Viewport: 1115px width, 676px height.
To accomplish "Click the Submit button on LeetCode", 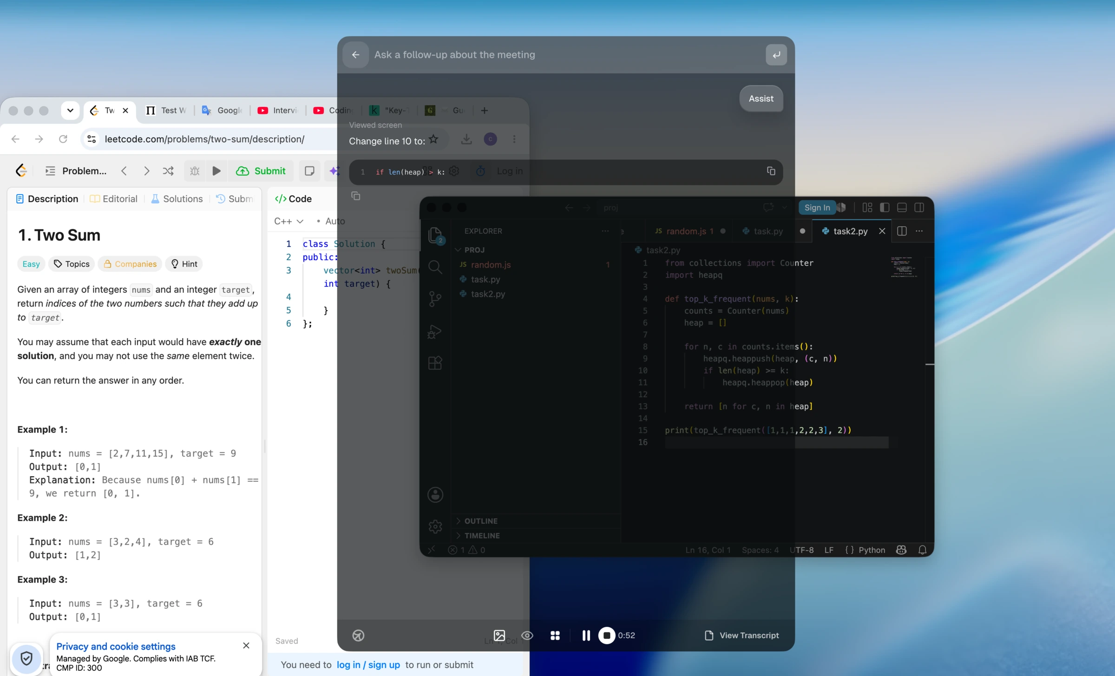I will coord(261,171).
